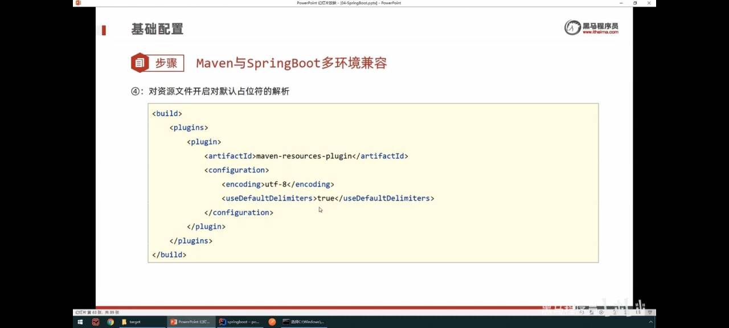Click the closing </build> tag
The image size is (729, 328).
169,255
